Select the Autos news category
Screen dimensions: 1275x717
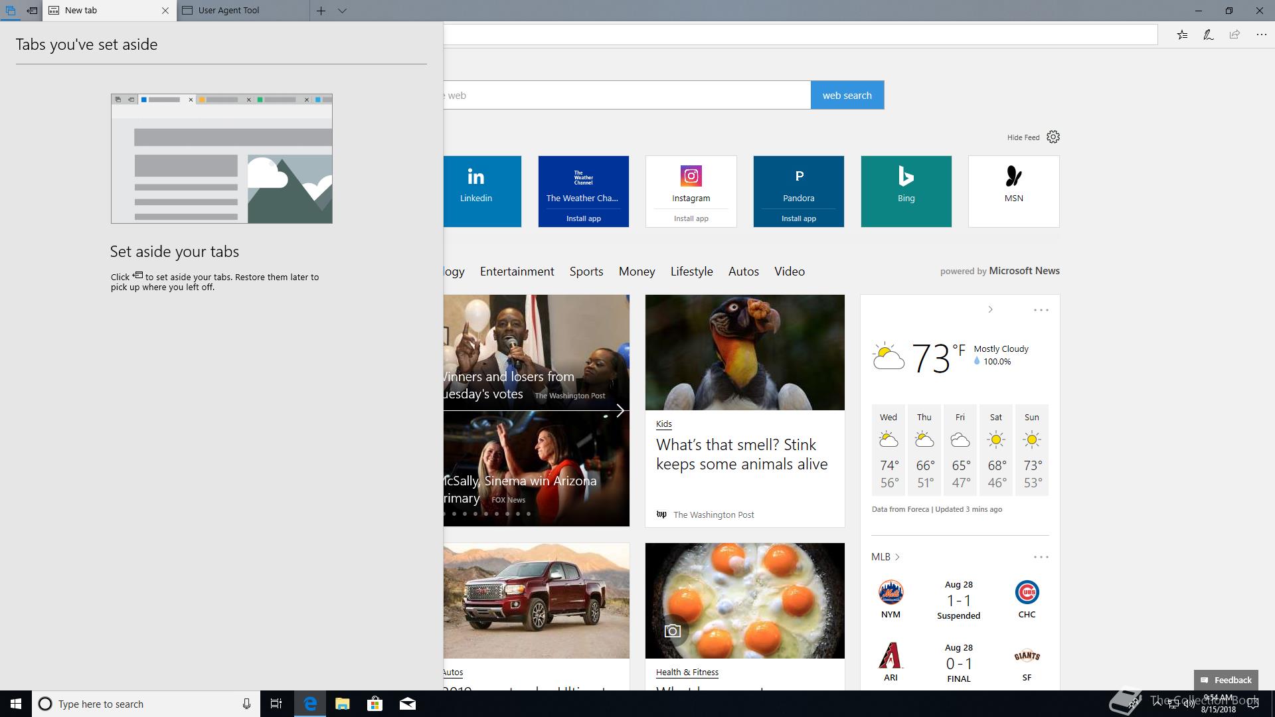point(743,272)
